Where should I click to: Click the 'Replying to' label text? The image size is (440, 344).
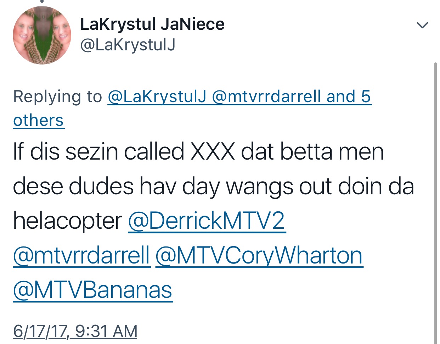click(57, 96)
